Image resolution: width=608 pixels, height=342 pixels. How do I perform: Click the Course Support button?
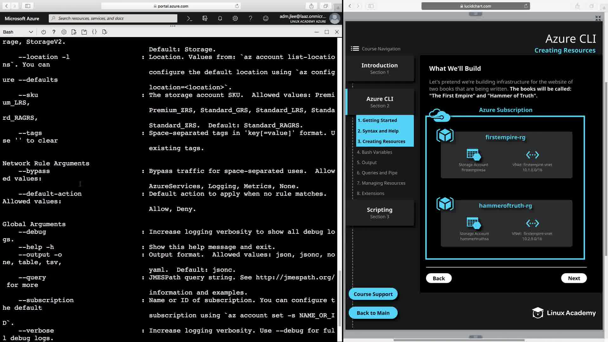(x=373, y=294)
